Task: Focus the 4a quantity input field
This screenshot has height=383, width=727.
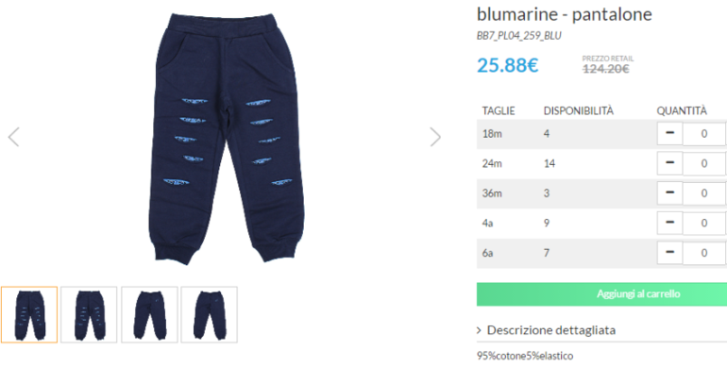Action: click(x=703, y=223)
